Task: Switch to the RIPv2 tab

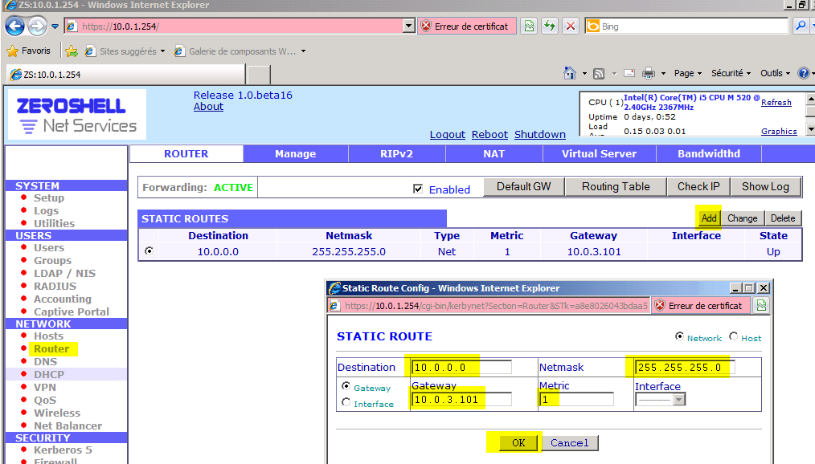Action: tap(396, 153)
